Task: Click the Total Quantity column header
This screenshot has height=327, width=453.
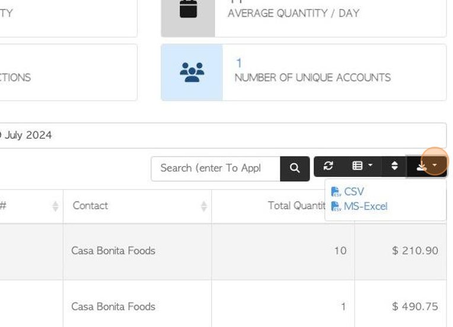Action: [x=295, y=206]
